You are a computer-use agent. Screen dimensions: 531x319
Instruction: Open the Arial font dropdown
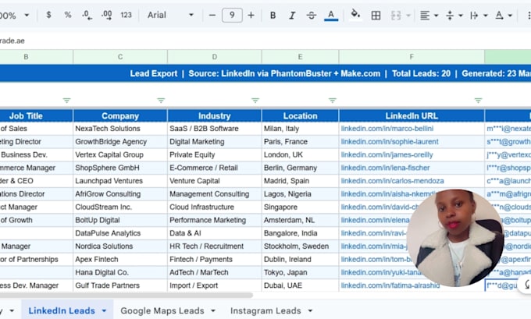pyautogui.click(x=170, y=15)
